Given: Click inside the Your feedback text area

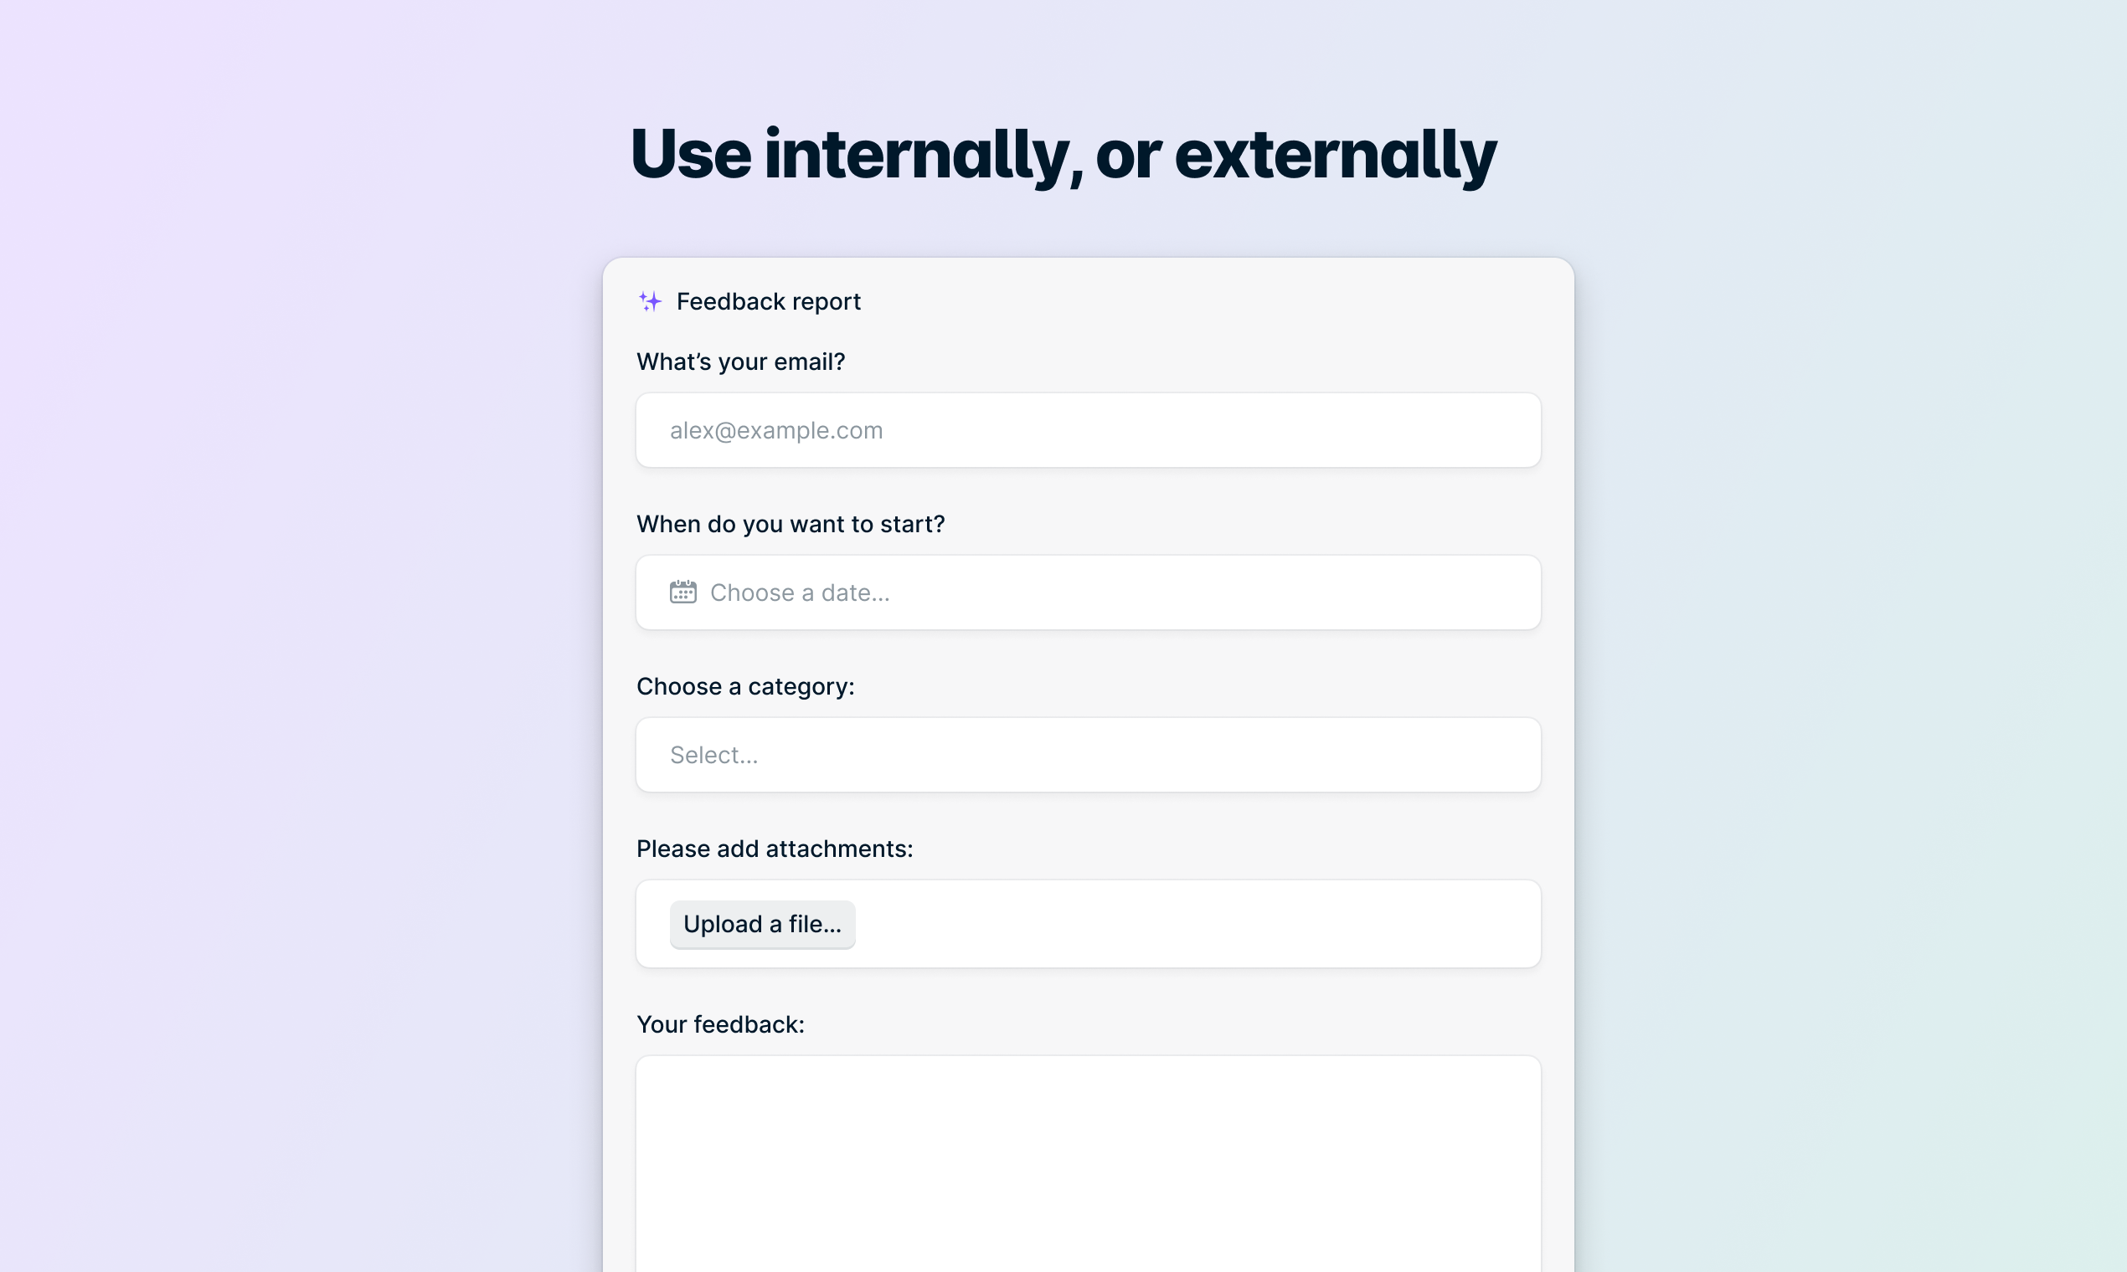Looking at the screenshot, I should (x=1089, y=1164).
